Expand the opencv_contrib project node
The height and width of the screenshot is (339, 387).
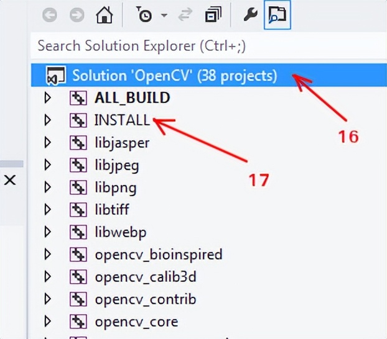point(48,299)
